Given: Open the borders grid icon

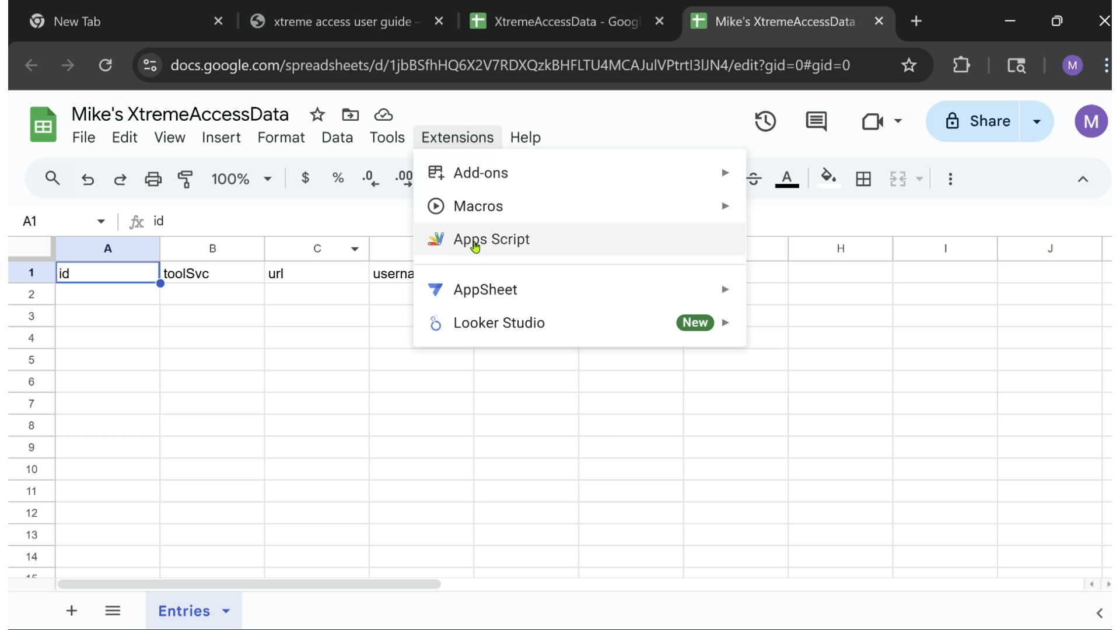Looking at the screenshot, I should (x=863, y=178).
